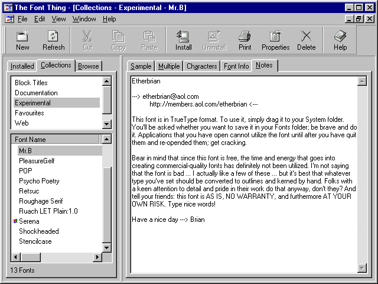Open the File menu
Image resolution: width=378 pixels, height=284 pixels.
click(22, 19)
